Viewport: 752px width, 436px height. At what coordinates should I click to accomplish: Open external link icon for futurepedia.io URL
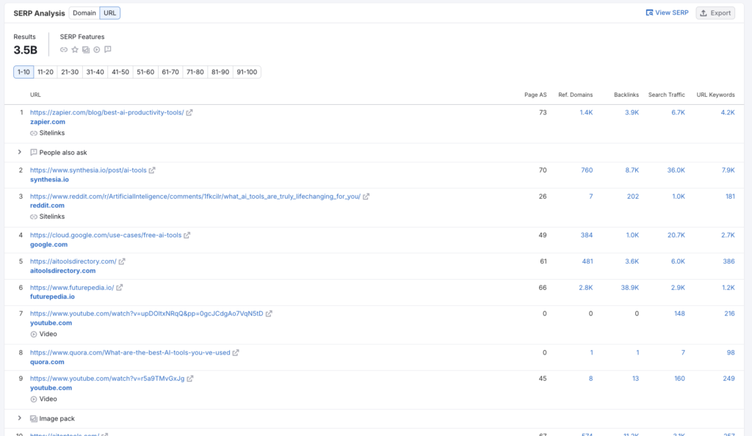(x=120, y=288)
